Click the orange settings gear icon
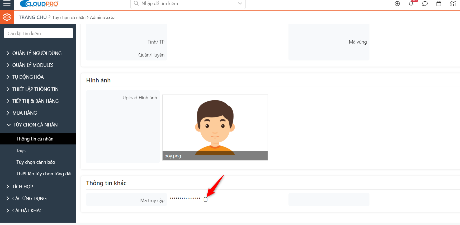The height and width of the screenshot is (225, 460). pos(7,17)
